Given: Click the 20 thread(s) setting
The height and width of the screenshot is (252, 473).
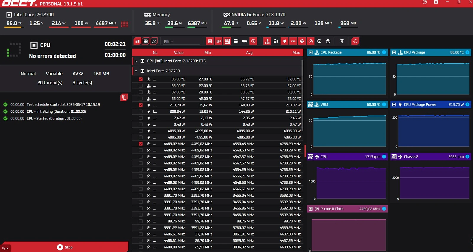Looking at the screenshot, I should click(x=50, y=83).
